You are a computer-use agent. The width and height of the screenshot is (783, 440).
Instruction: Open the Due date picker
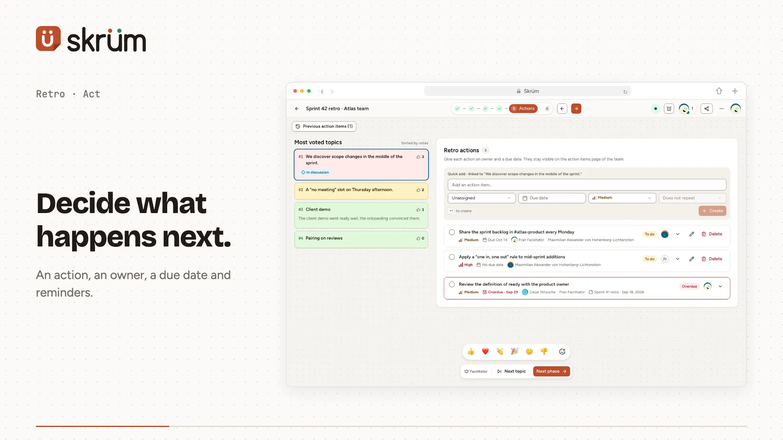[x=552, y=198]
